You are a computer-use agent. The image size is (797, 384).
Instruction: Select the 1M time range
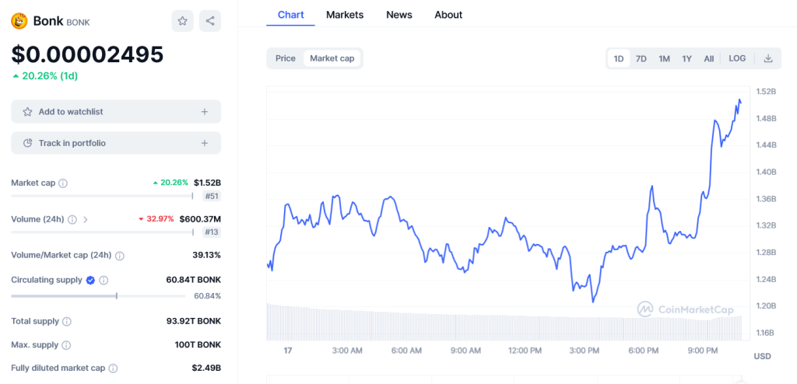(x=665, y=58)
